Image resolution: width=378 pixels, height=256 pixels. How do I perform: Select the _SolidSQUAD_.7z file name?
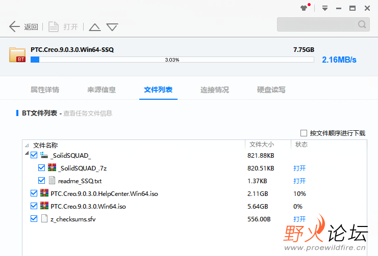point(83,168)
